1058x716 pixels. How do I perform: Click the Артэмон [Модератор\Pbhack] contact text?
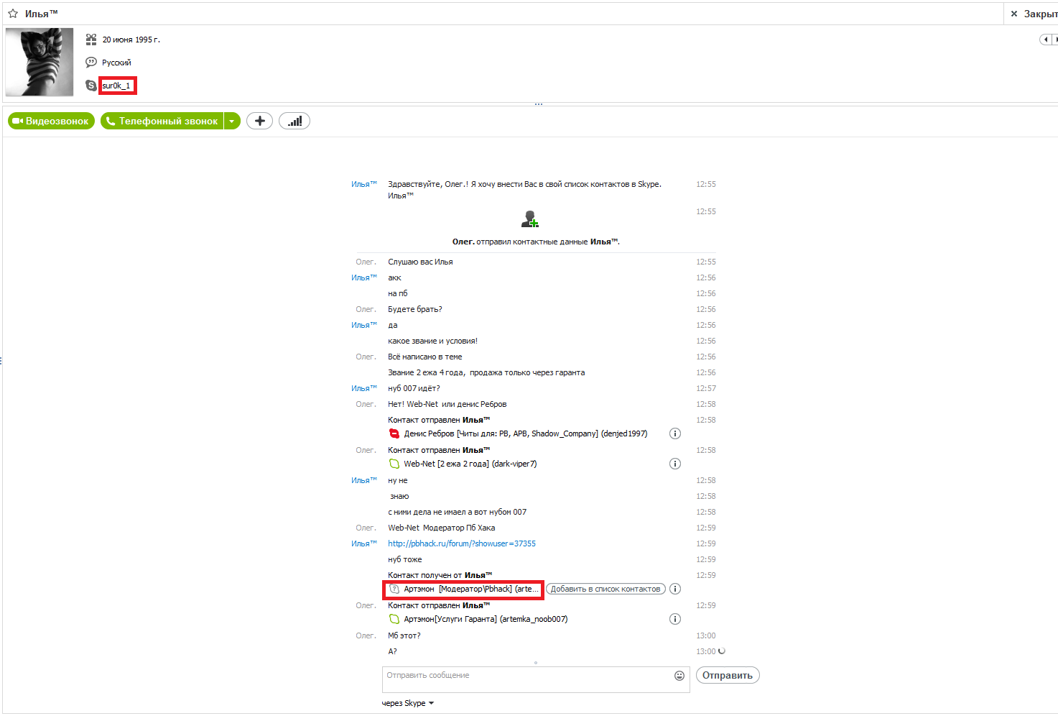point(471,589)
